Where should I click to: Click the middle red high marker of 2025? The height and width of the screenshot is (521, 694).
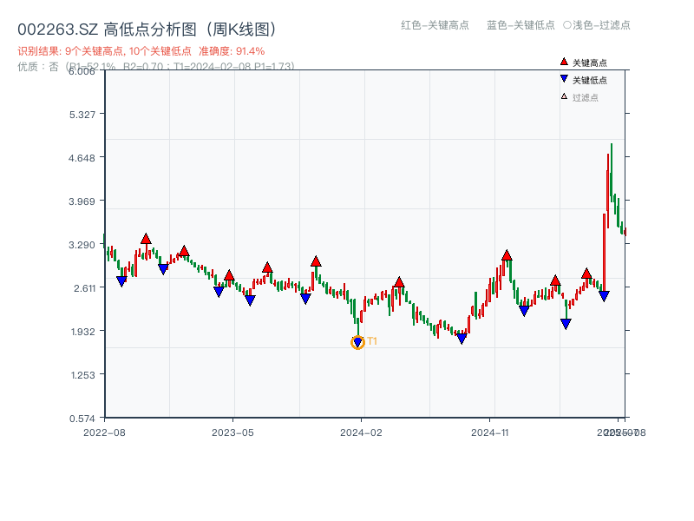555,280
